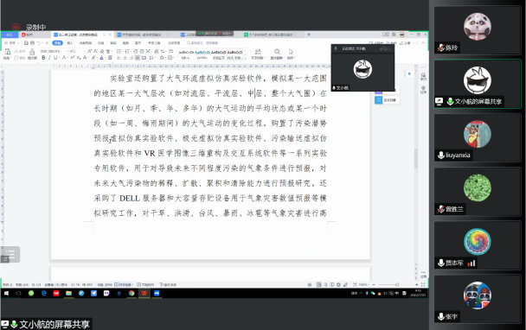This screenshot has width=526, height=330.
Task: Open the 插入 (Insert) ribbon tab
Action: (70, 43)
